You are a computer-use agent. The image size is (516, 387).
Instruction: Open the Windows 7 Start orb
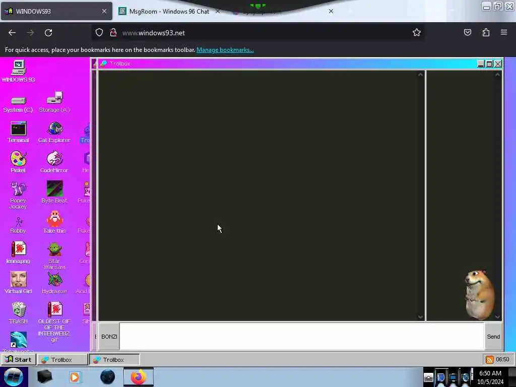pyautogui.click(x=14, y=377)
